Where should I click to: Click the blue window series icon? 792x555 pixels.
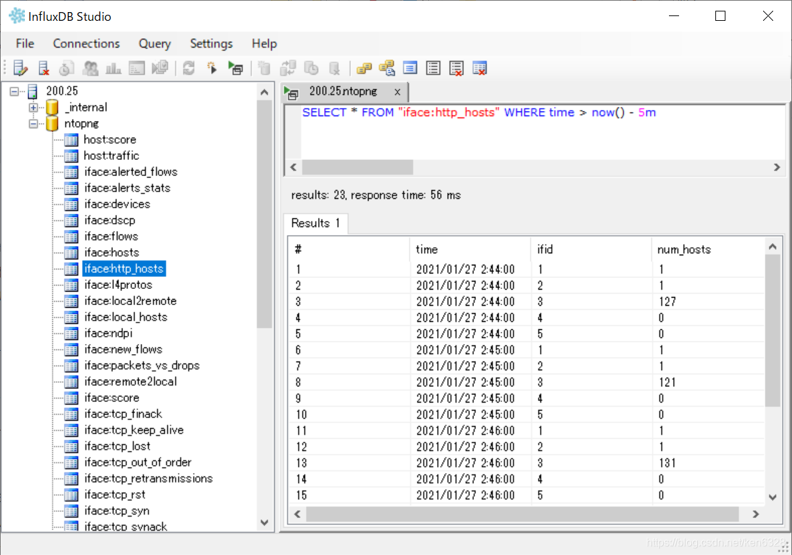coord(410,68)
